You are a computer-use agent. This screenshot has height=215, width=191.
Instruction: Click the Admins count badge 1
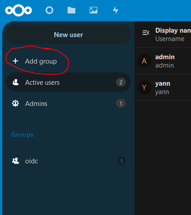(x=121, y=104)
